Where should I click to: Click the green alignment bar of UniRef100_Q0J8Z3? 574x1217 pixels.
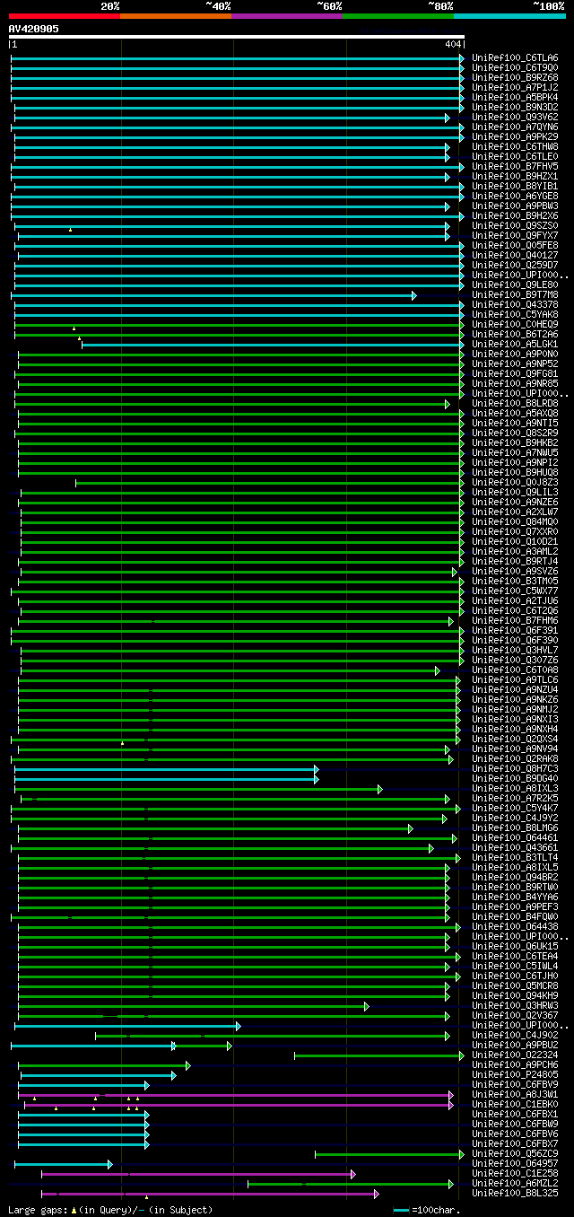(270, 482)
